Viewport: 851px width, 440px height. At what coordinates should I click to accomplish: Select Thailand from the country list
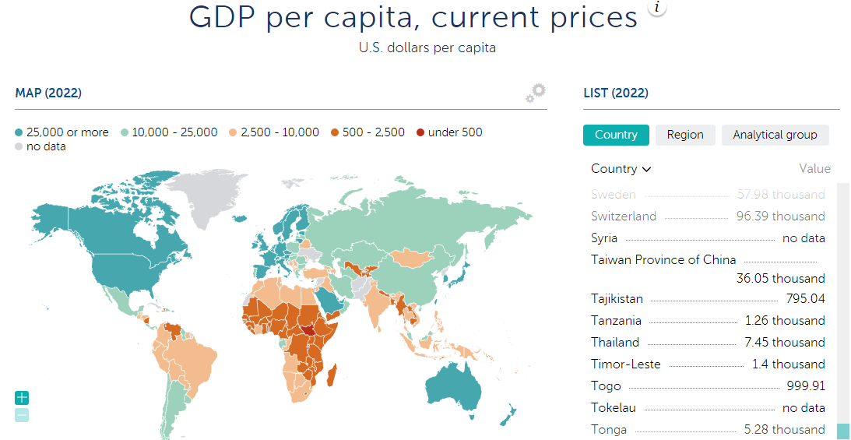[x=615, y=343]
